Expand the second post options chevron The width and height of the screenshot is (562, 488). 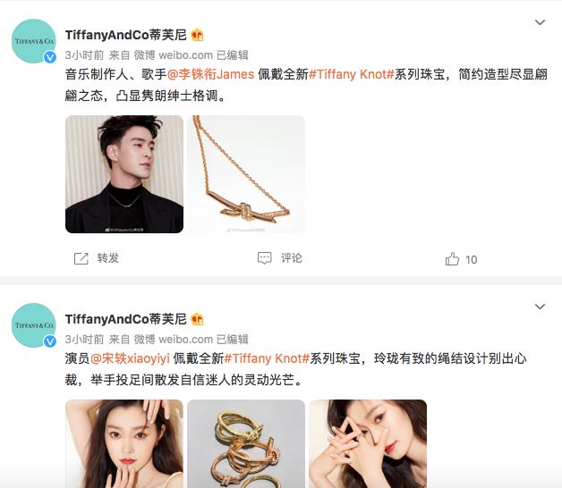pos(540,307)
